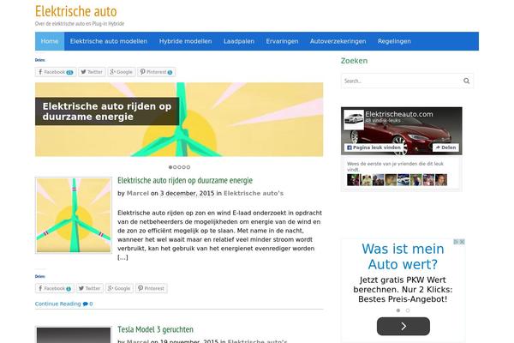Open the Ervaringen menu item
The height and width of the screenshot is (343, 514).
click(x=282, y=41)
